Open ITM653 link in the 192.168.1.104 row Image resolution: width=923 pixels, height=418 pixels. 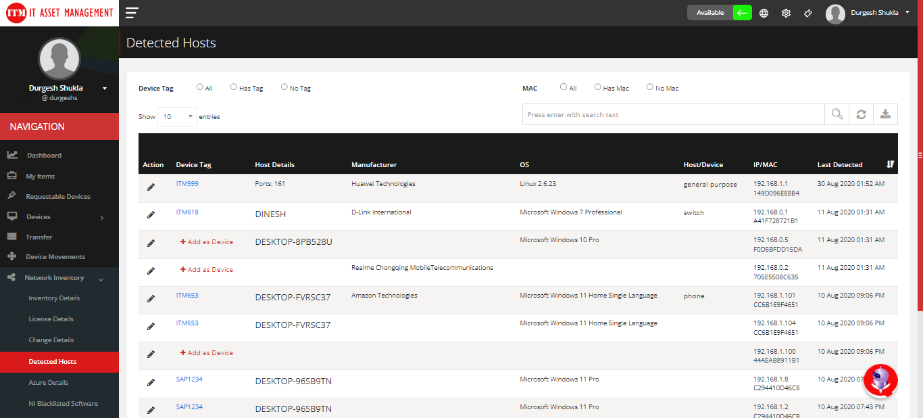tap(187, 323)
